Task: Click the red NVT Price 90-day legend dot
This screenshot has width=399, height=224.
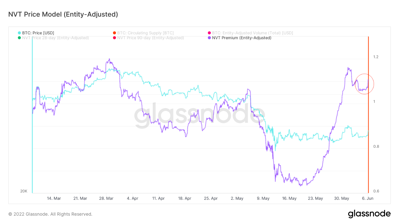Action: coord(114,38)
